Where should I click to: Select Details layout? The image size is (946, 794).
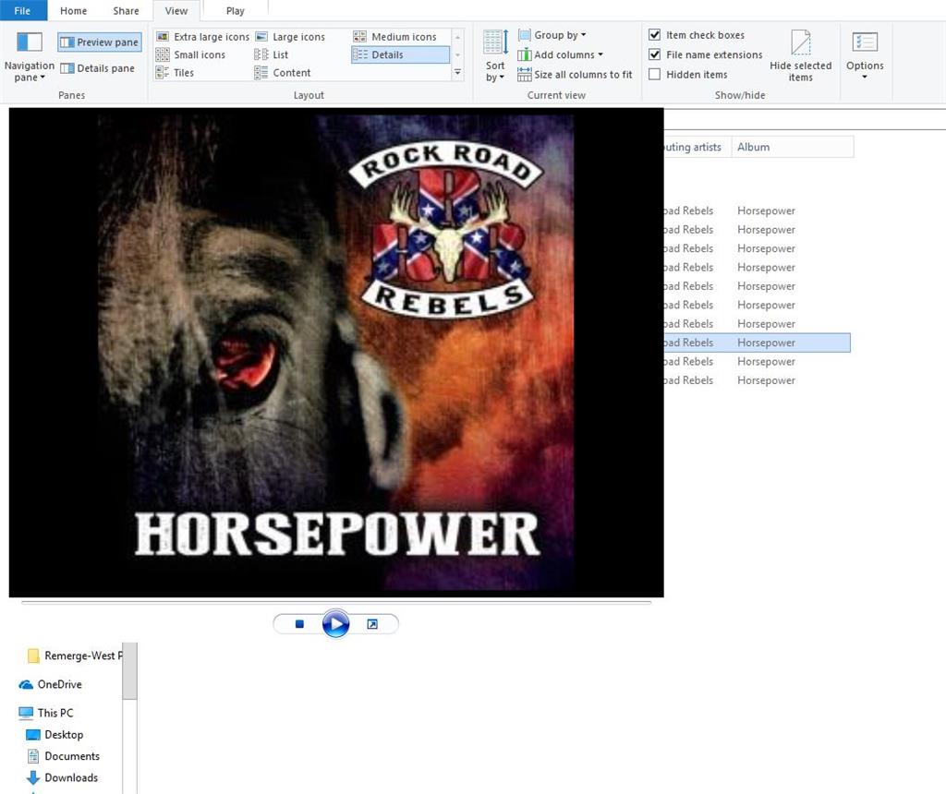[400, 54]
